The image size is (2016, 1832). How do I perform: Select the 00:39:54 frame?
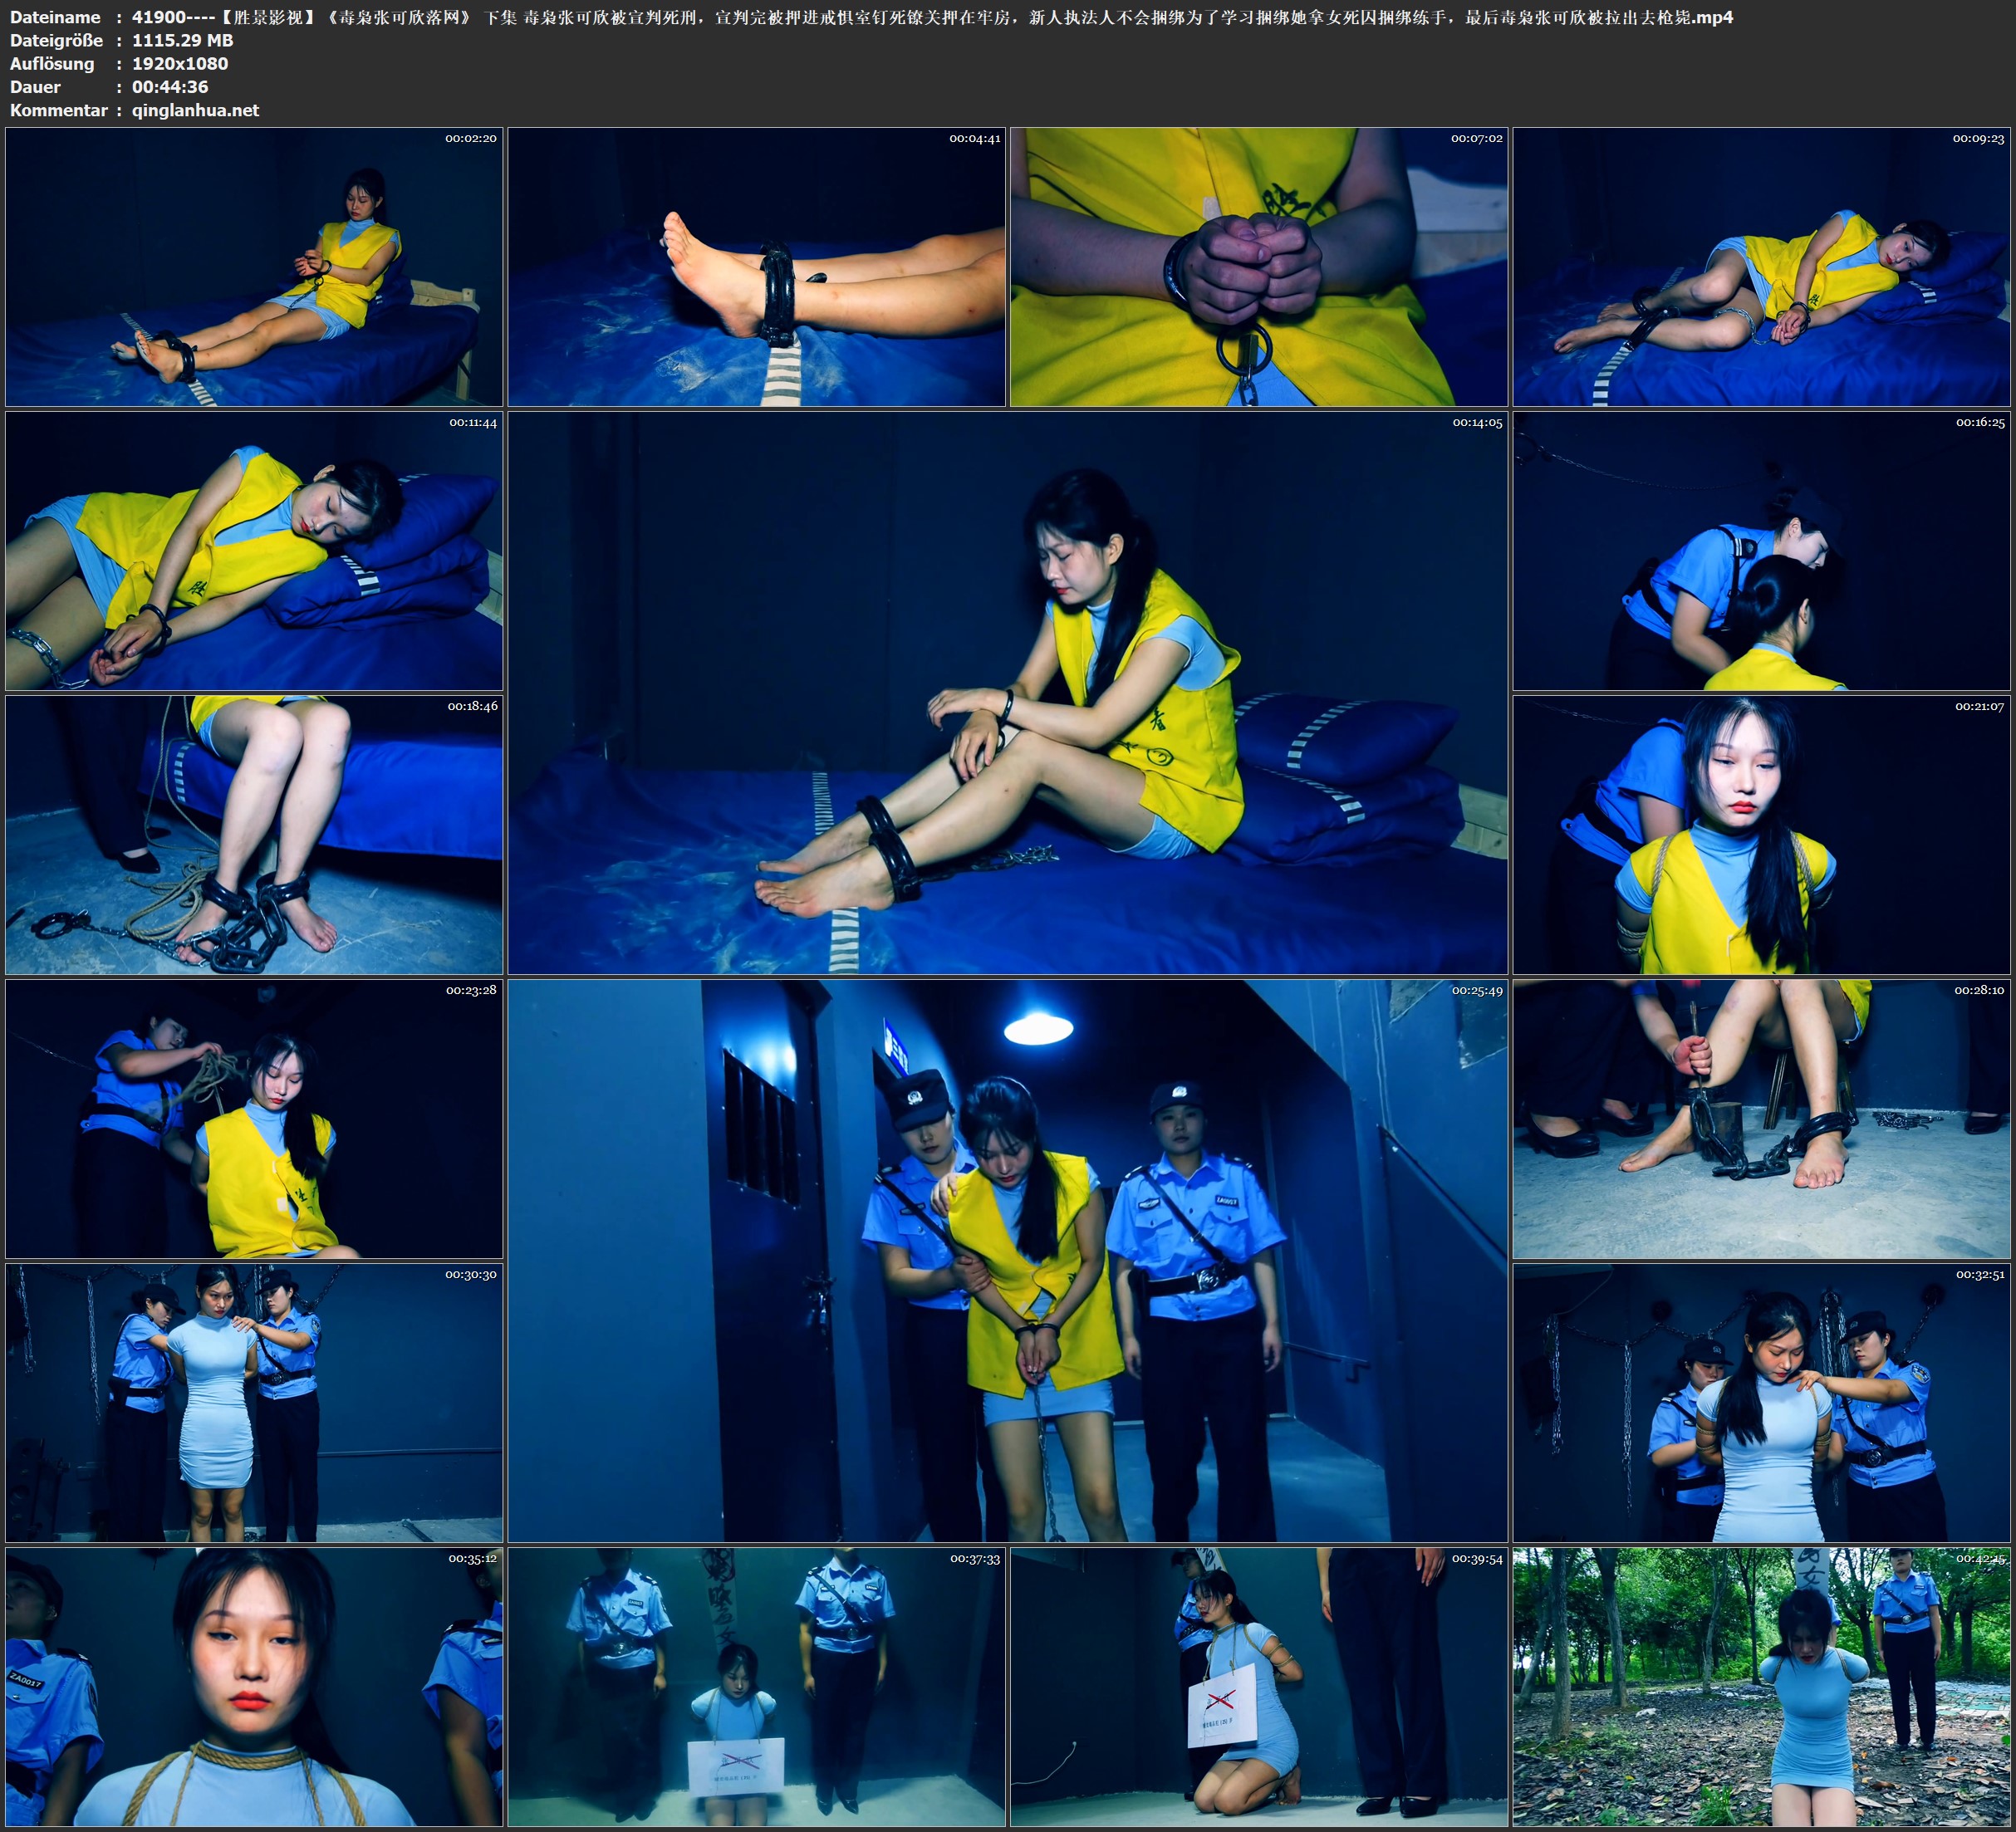click(x=1259, y=1687)
